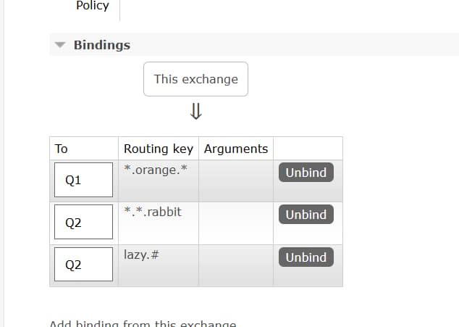Unbind the *.orange.* binding from Q1
459x327 pixels.
[x=306, y=173]
